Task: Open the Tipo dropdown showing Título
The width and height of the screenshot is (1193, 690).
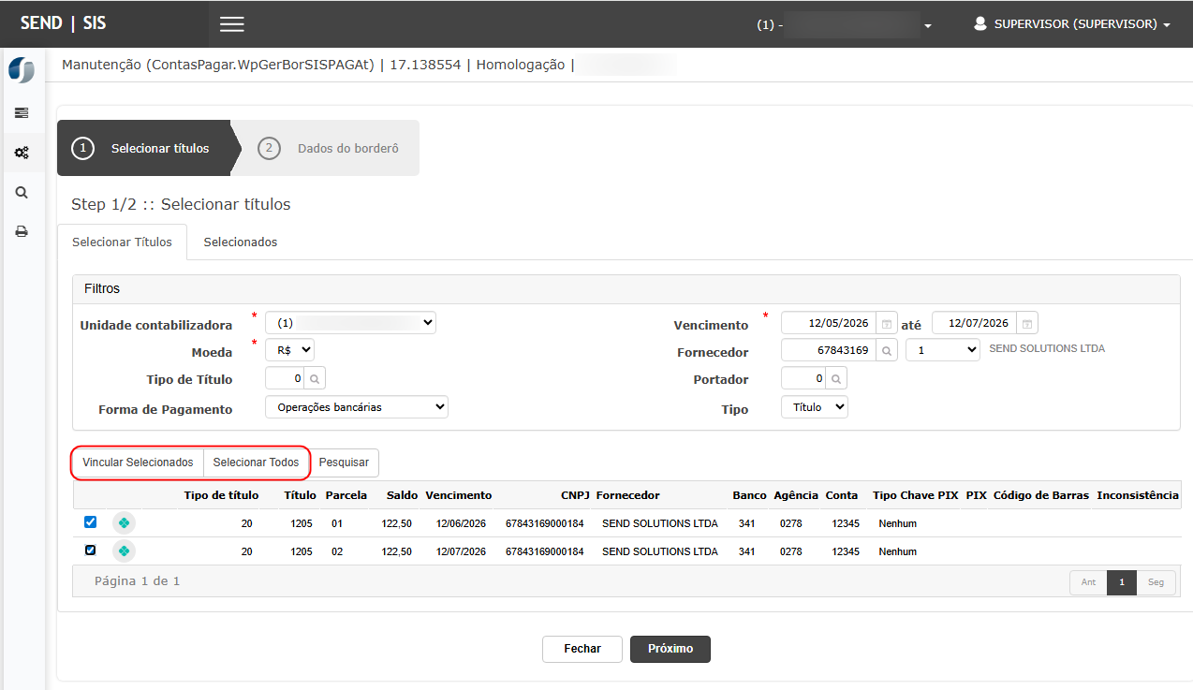Action: [x=815, y=407]
